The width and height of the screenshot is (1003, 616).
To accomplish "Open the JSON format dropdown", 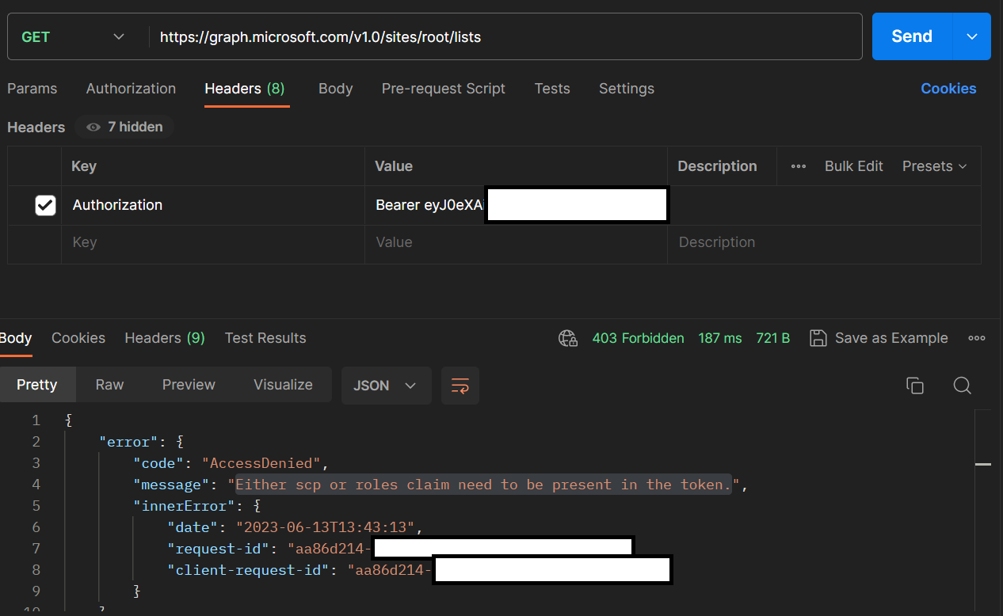I will (387, 386).
